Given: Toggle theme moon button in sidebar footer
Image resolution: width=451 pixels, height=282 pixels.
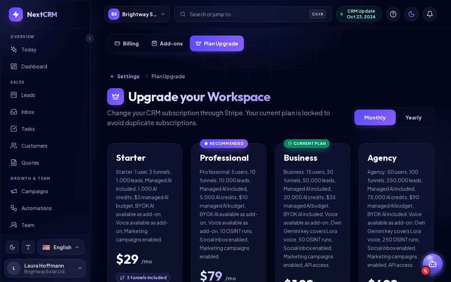Looking at the screenshot, I should click(12, 247).
